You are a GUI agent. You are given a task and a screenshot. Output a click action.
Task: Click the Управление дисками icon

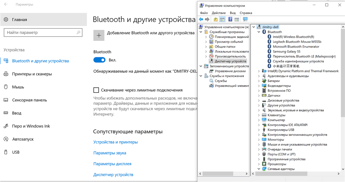[211, 71]
